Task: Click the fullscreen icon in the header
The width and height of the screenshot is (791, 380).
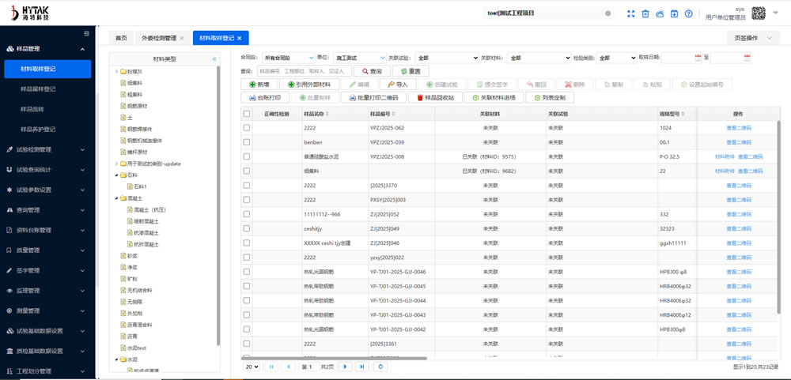Action: tap(630, 14)
